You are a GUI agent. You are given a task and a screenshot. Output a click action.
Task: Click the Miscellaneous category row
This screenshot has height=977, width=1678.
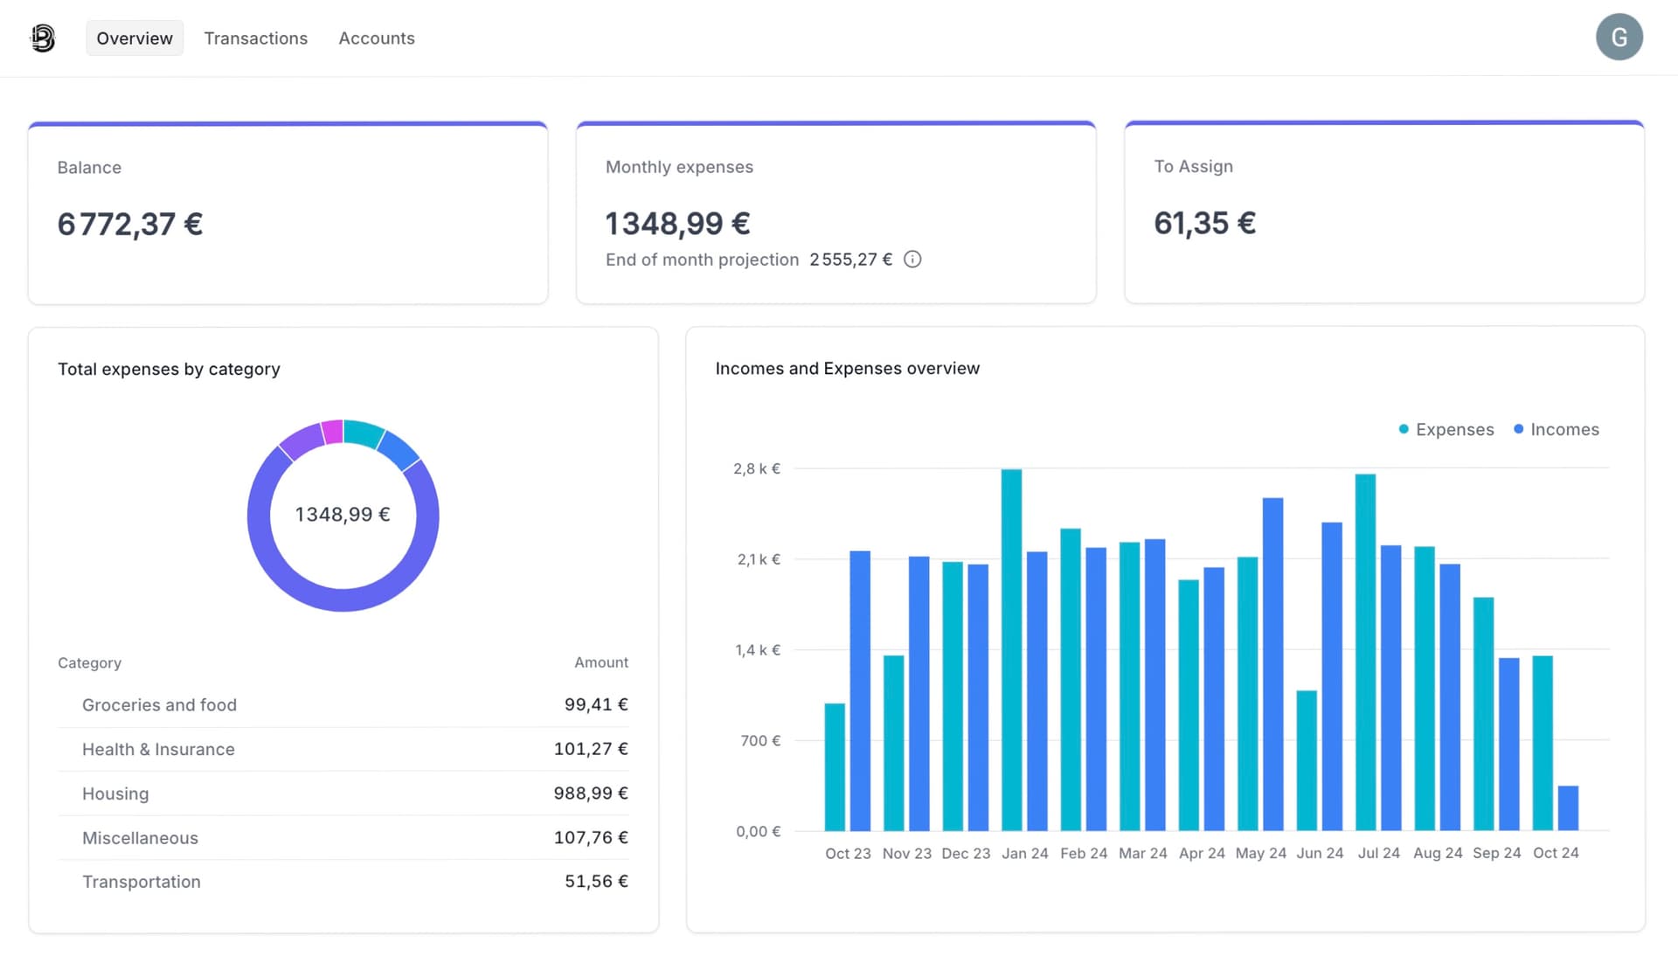pos(343,837)
